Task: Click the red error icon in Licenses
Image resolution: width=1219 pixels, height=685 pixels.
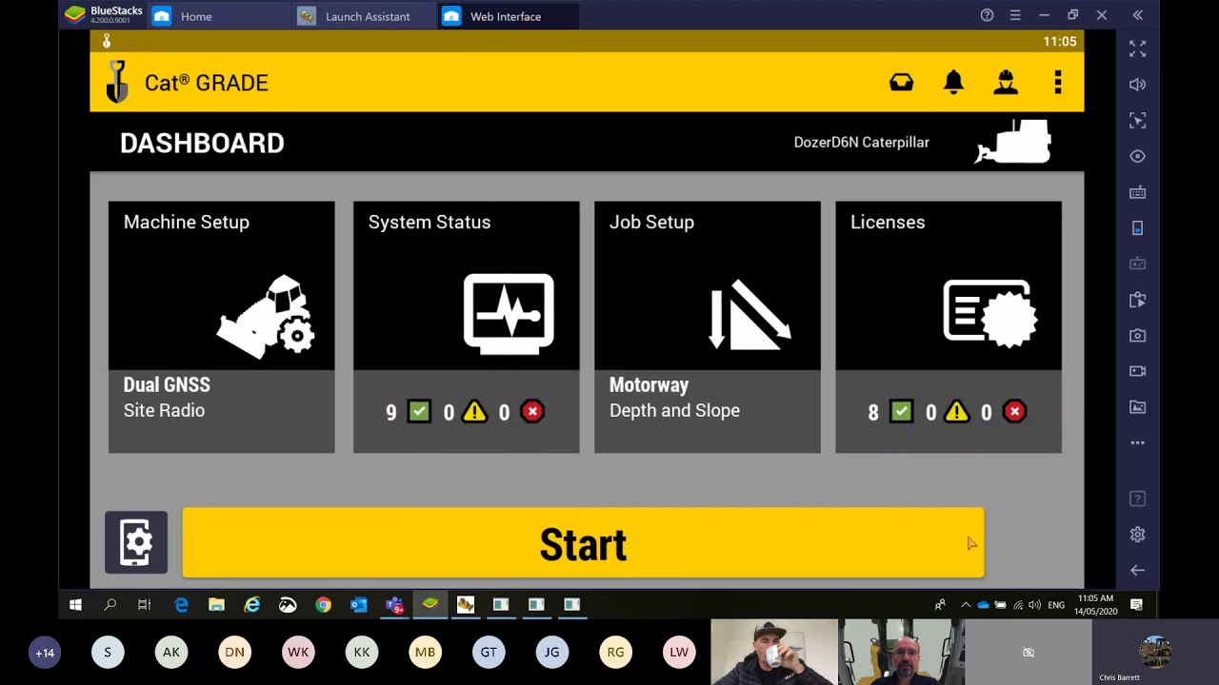Action: click(x=1014, y=412)
